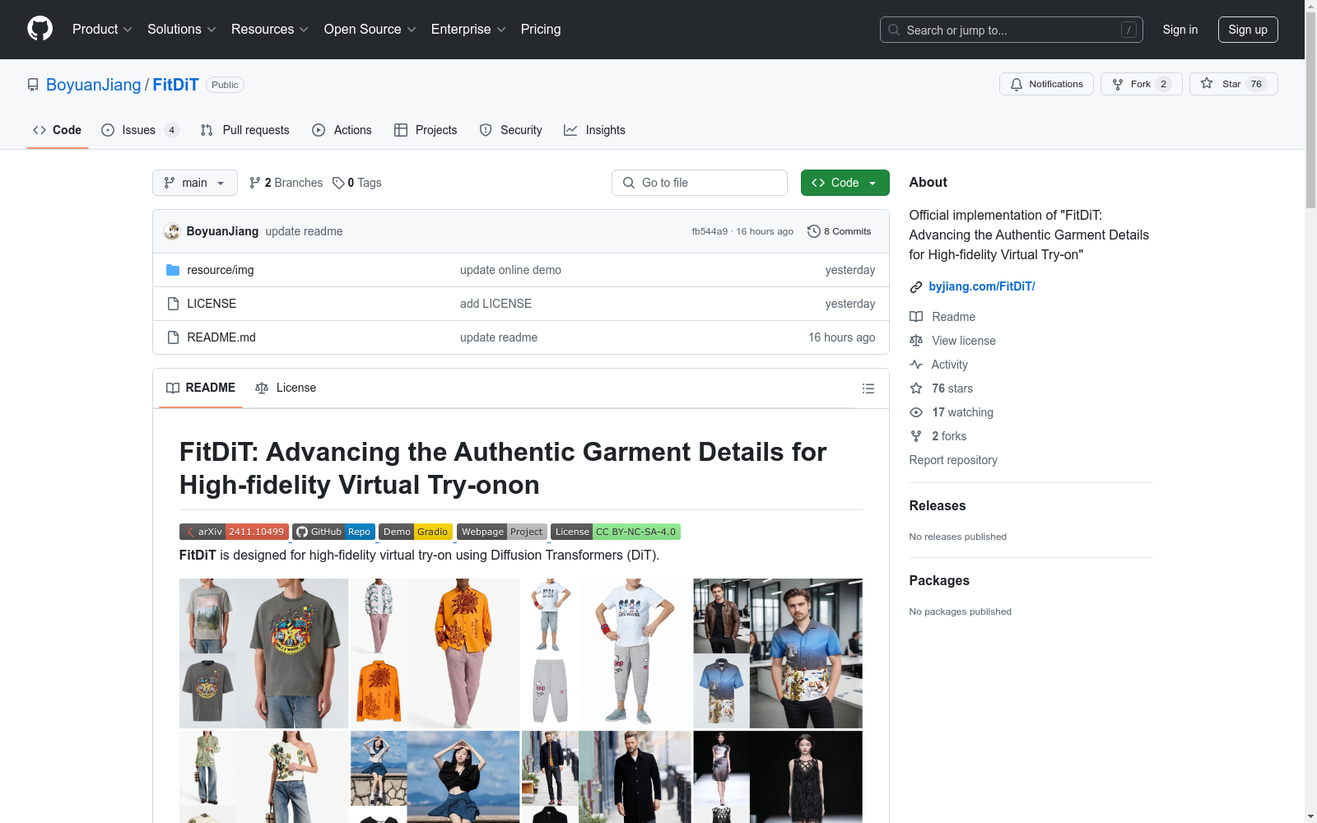Expand the Product menu
The height and width of the screenshot is (823, 1317).
point(102,29)
